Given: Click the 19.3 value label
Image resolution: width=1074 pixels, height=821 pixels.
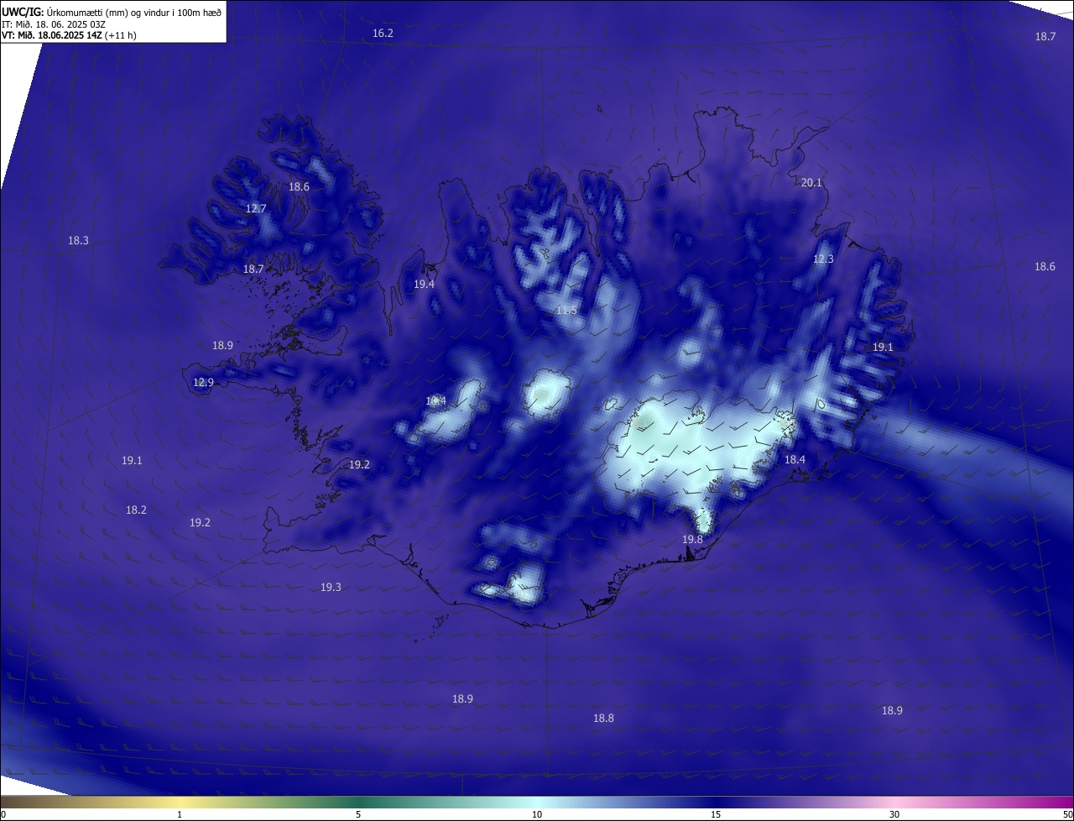Looking at the screenshot, I should click(331, 587).
